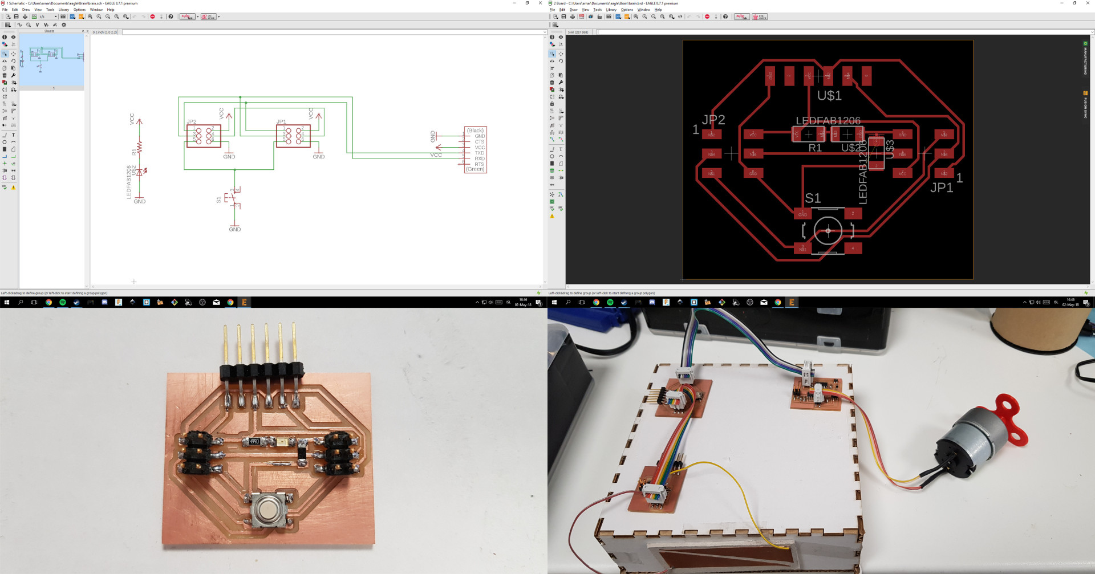Click the Info tool in schematic tool palette
The image size is (1095, 574).
[5, 37]
